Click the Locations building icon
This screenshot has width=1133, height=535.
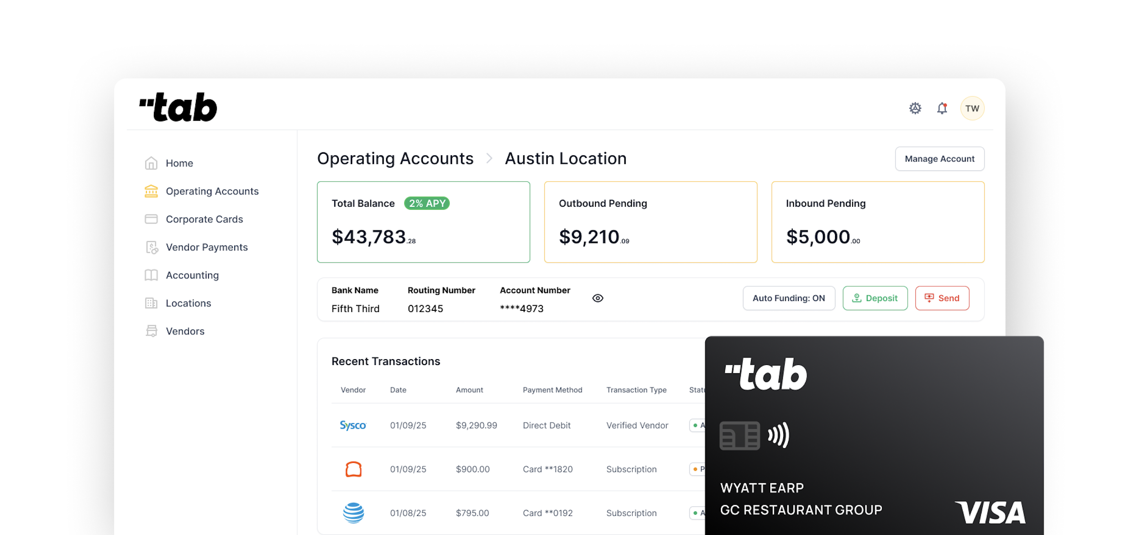151,303
